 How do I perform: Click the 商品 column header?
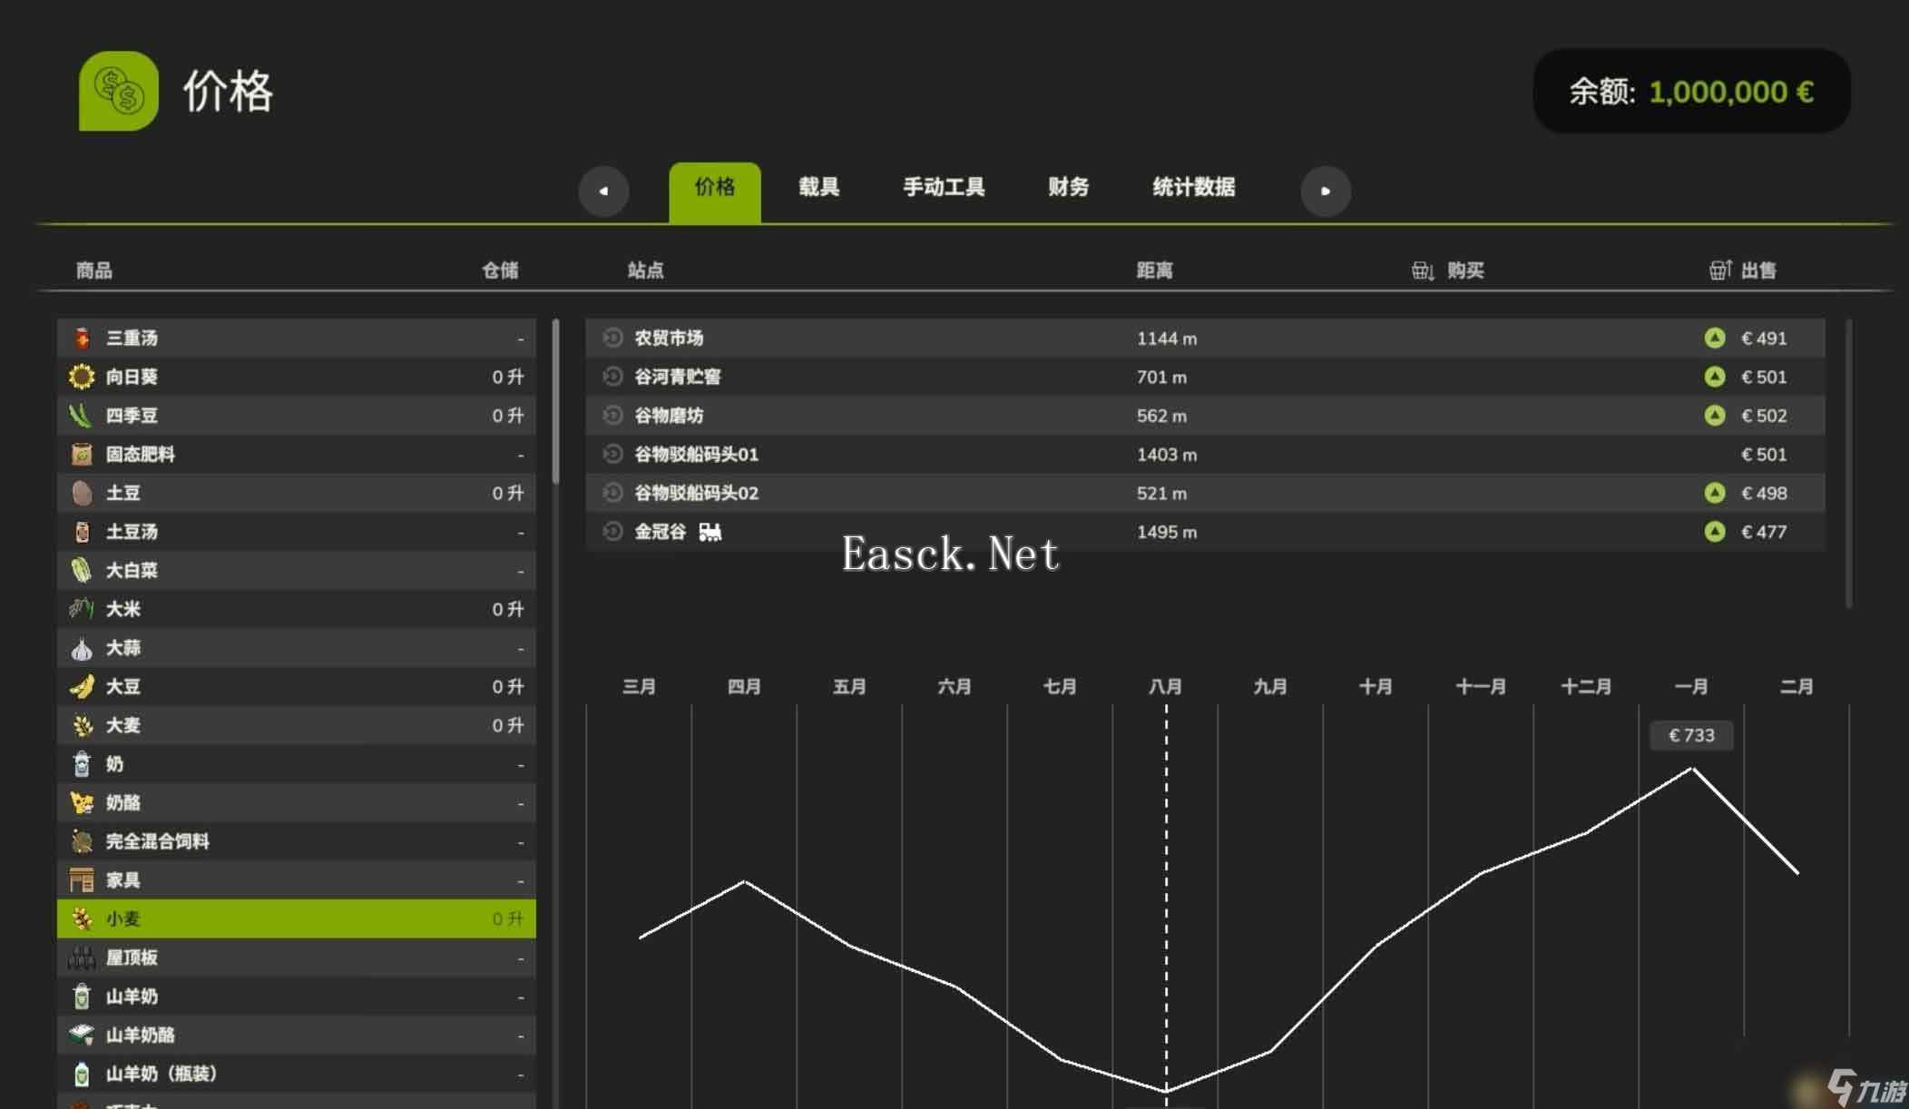tap(93, 270)
